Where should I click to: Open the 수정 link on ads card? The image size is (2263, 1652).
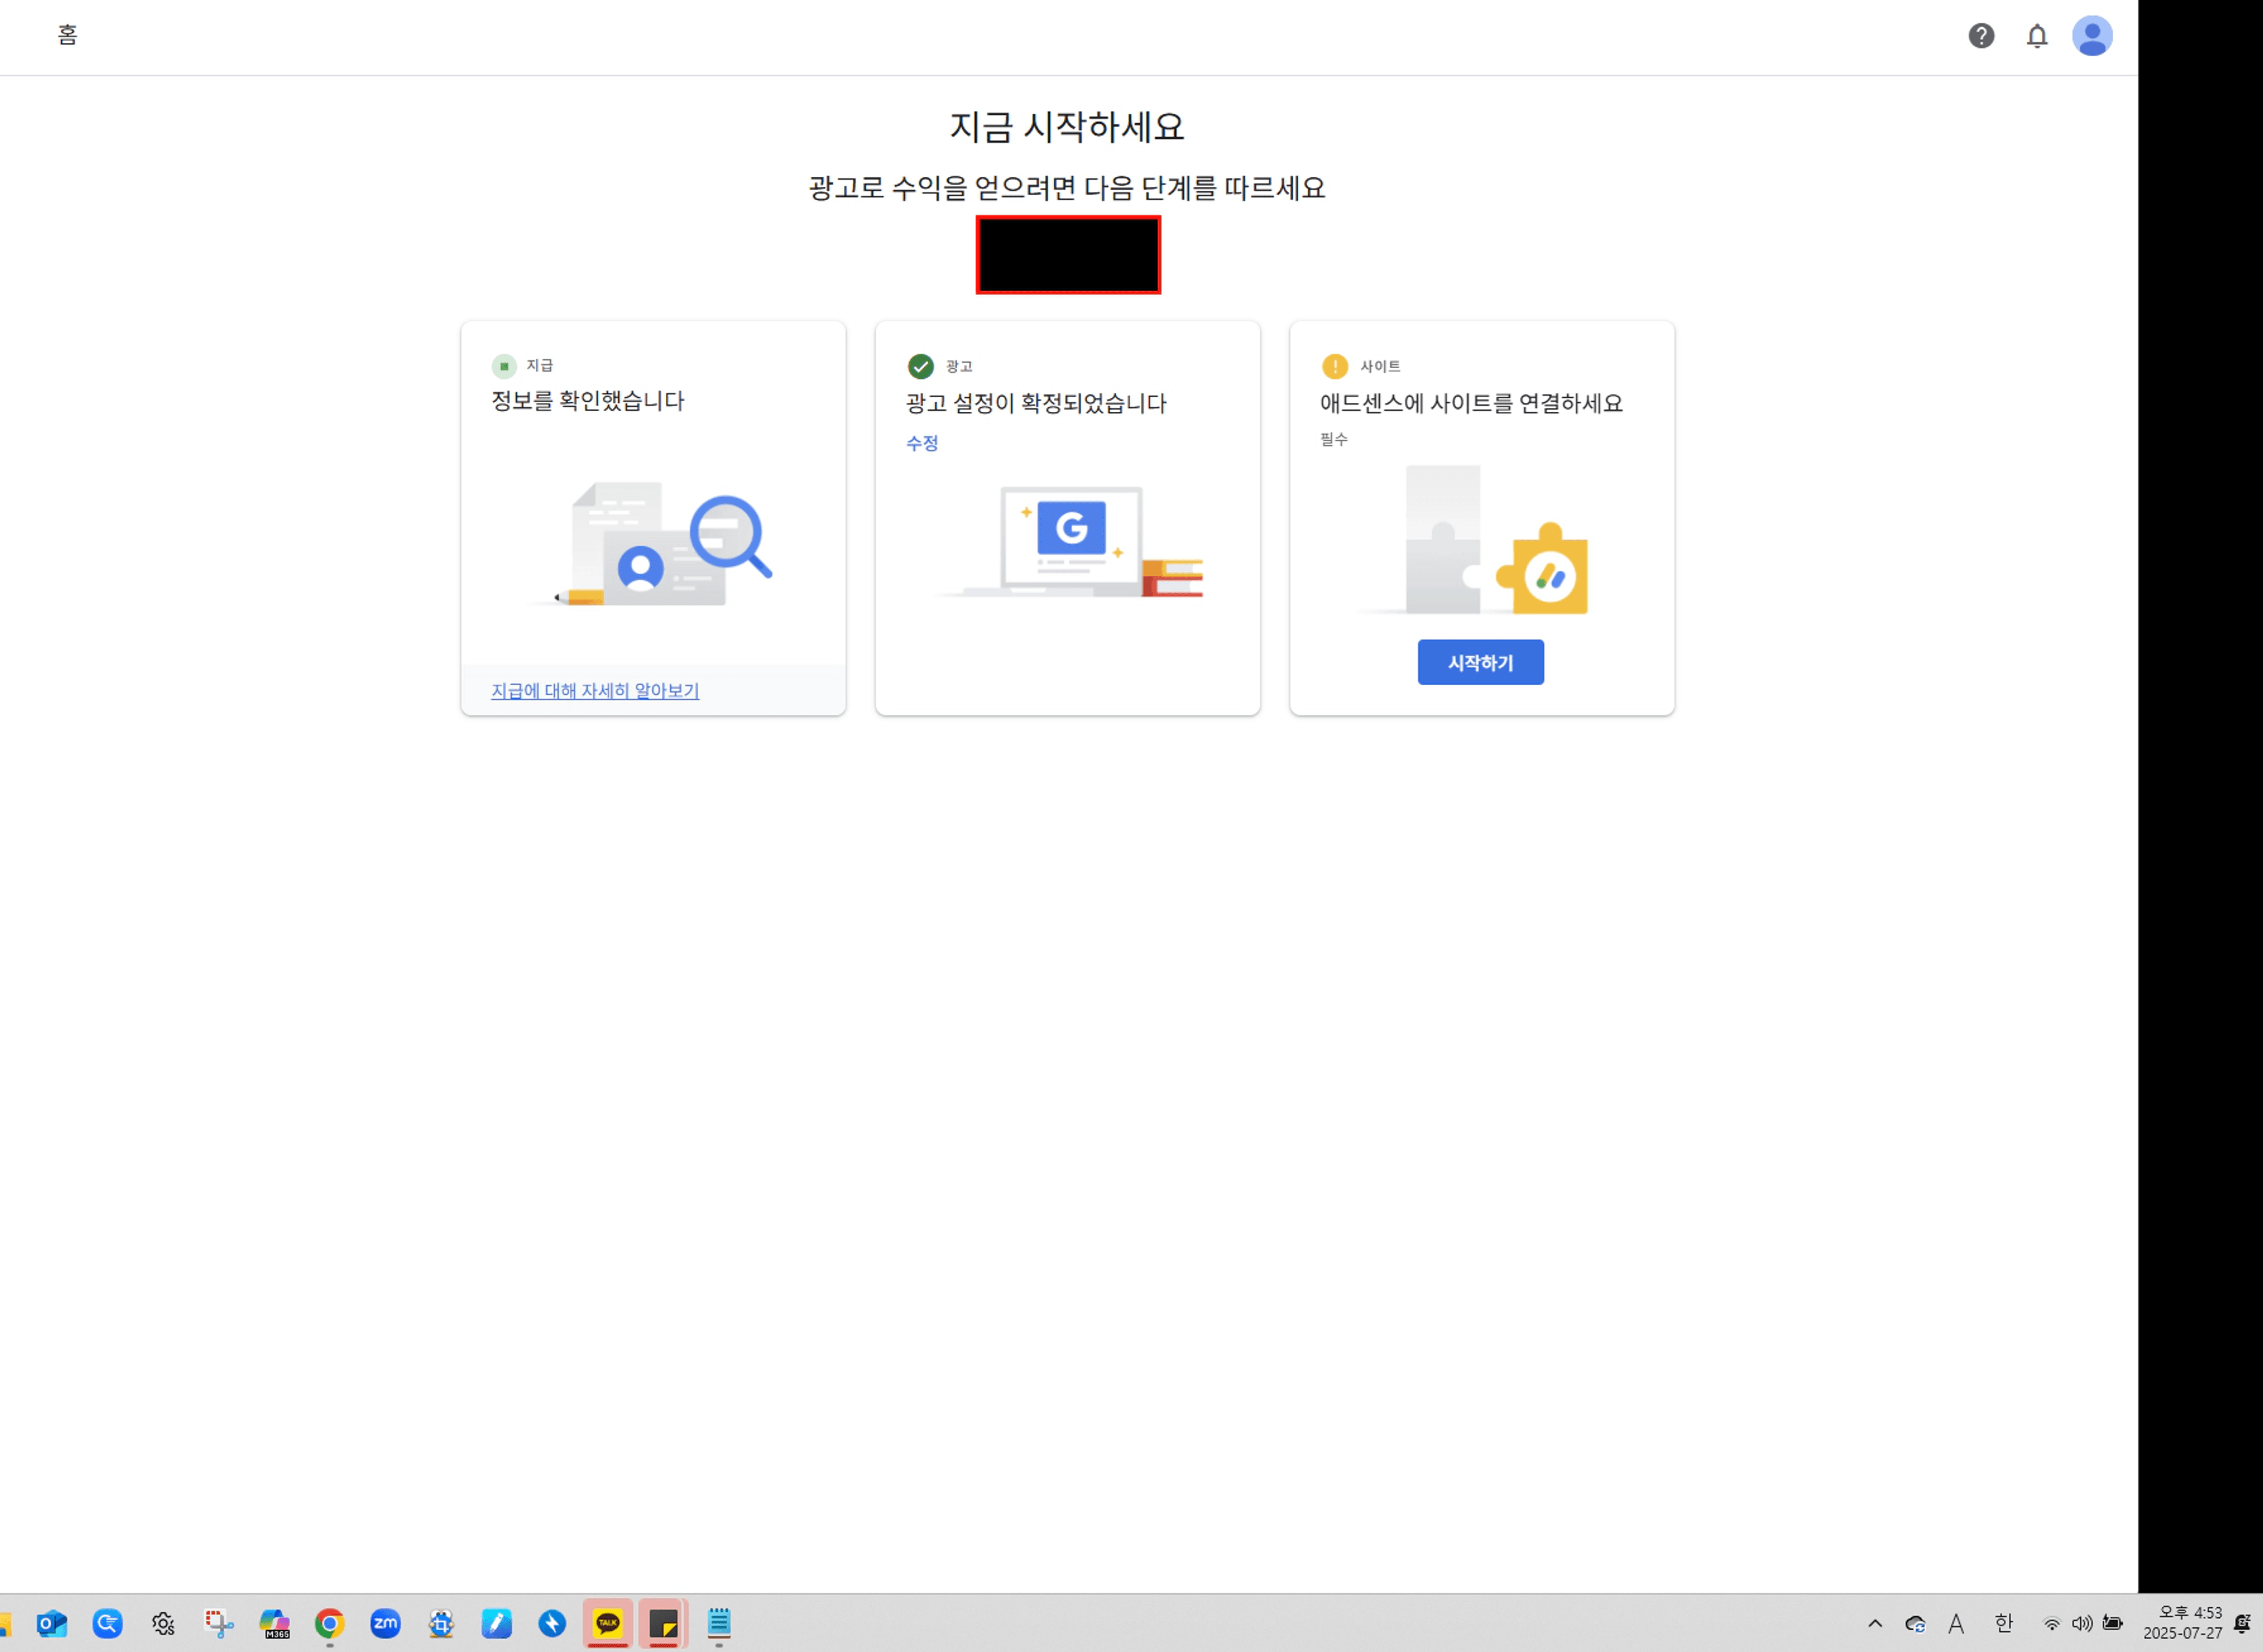point(922,443)
